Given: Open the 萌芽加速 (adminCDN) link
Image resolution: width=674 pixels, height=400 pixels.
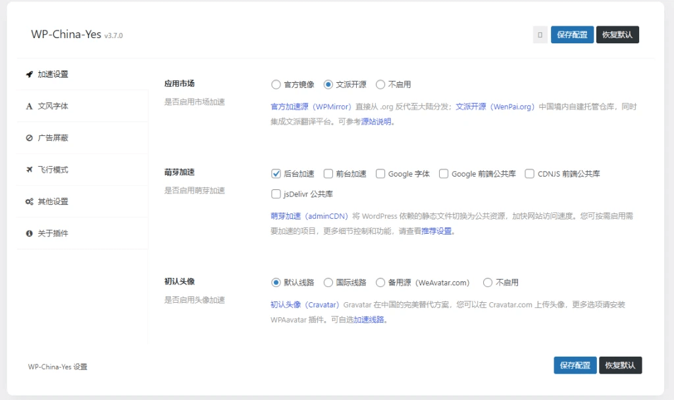Looking at the screenshot, I should 309,216.
